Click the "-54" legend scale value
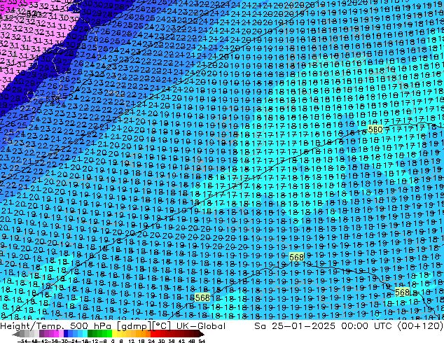Screen dimensions: 444x343 click(x=22, y=341)
